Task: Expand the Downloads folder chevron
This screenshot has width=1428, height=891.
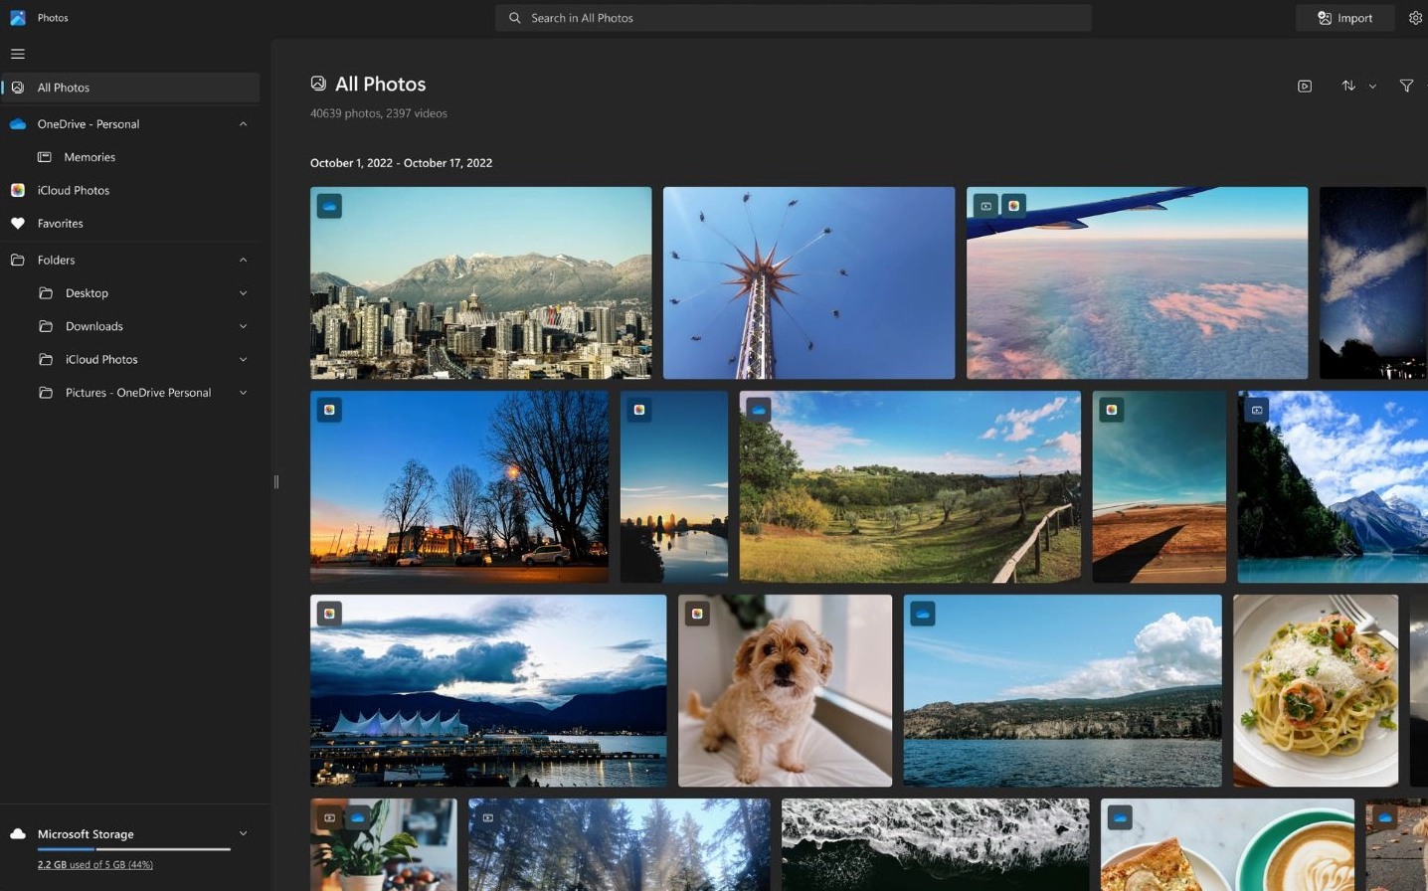Action: click(x=243, y=326)
